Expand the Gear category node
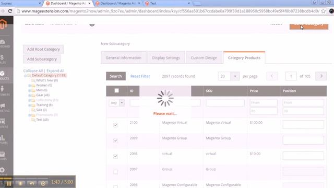The image size is (334, 188). (x=30, y=95)
